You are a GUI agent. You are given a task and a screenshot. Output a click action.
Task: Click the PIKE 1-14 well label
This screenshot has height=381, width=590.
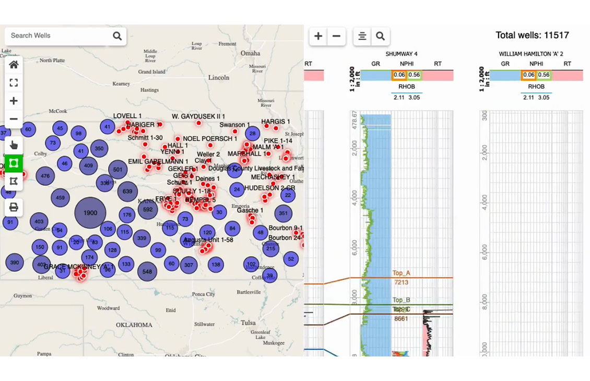pos(278,141)
